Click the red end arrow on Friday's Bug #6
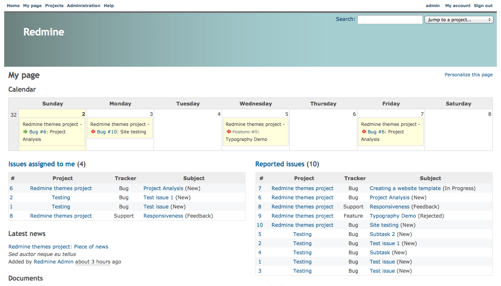The height and width of the screenshot is (286, 501). click(x=364, y=132)
